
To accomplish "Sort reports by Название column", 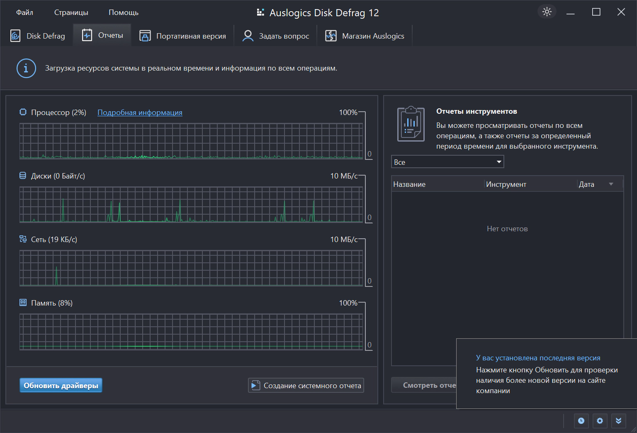I will (x=438, y=184).
